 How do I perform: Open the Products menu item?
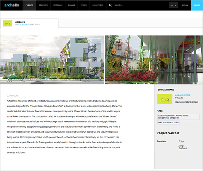43,5
